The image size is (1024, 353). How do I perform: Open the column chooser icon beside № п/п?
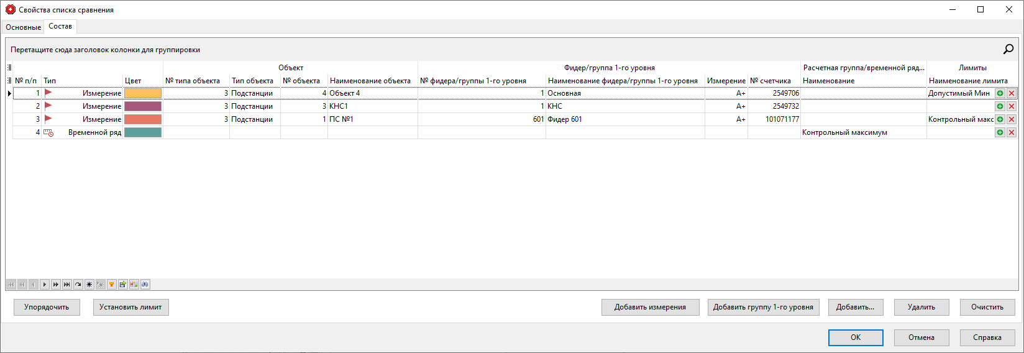9,81
